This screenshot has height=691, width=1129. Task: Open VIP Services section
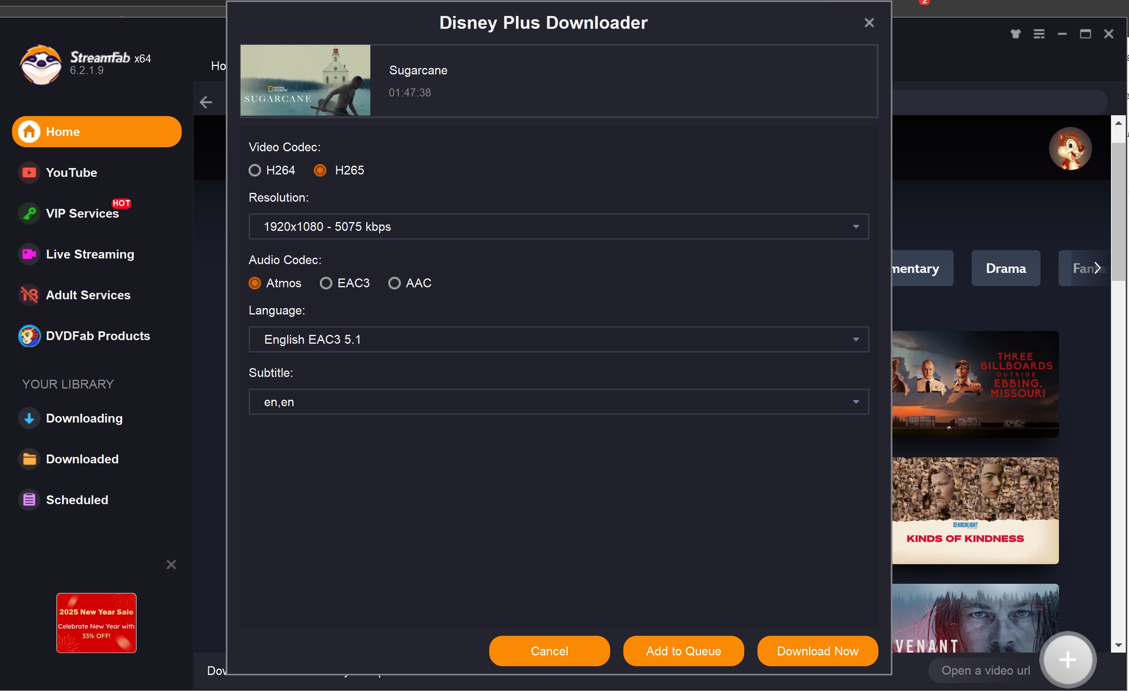click(80, 213)
